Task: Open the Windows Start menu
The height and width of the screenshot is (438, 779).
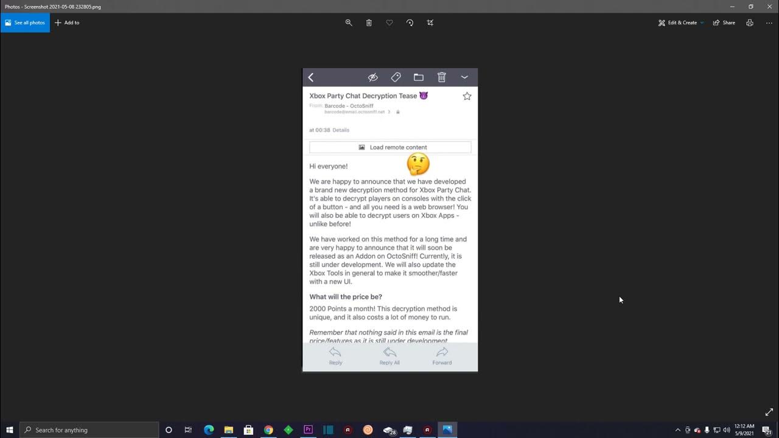Action: point(10,429)
